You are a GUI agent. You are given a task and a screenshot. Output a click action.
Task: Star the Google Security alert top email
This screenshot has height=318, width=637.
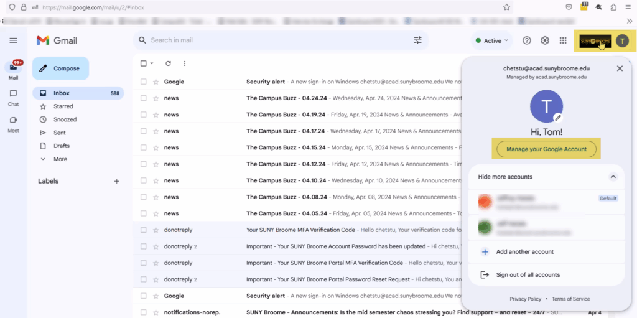point(155,82)
